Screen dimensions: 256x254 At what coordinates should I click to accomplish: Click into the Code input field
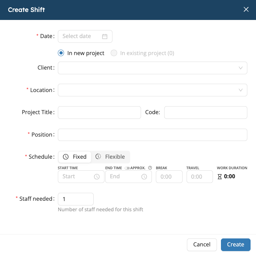[205, 113]
